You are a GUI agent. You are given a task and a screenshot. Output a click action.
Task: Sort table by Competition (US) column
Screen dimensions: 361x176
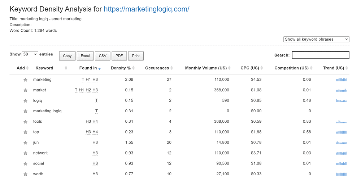coord(293,68)
